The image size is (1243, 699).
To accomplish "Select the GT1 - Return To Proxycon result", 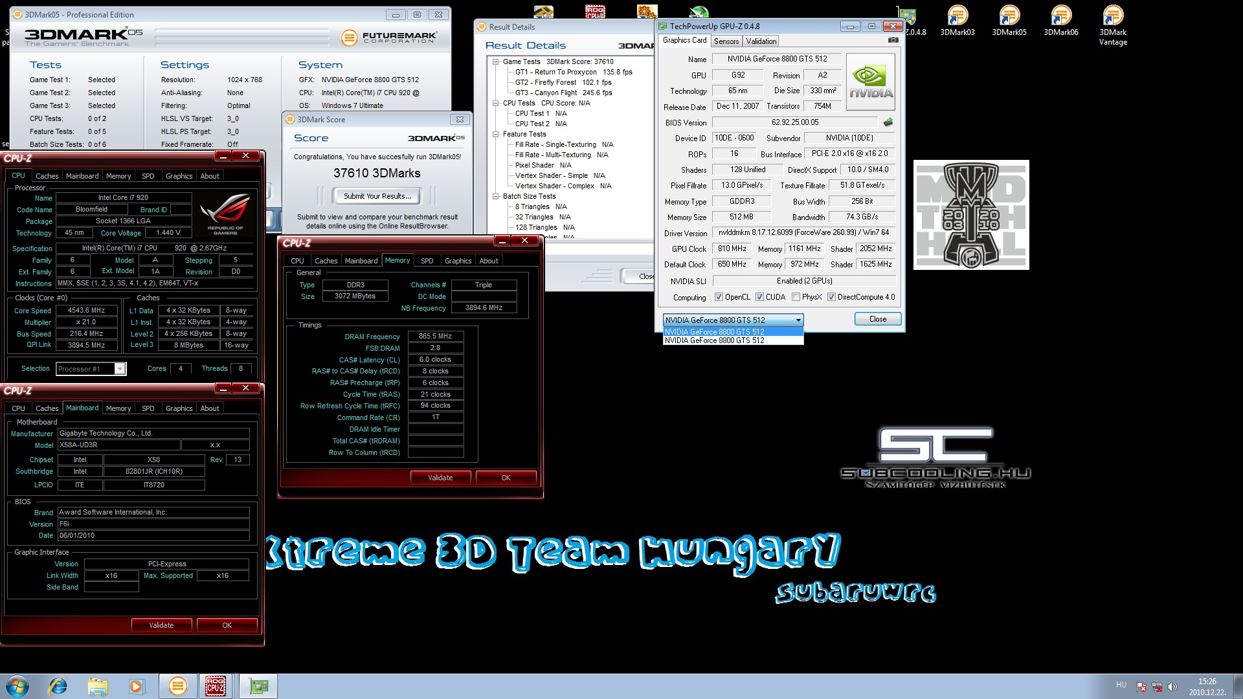I will coord(574,72).
